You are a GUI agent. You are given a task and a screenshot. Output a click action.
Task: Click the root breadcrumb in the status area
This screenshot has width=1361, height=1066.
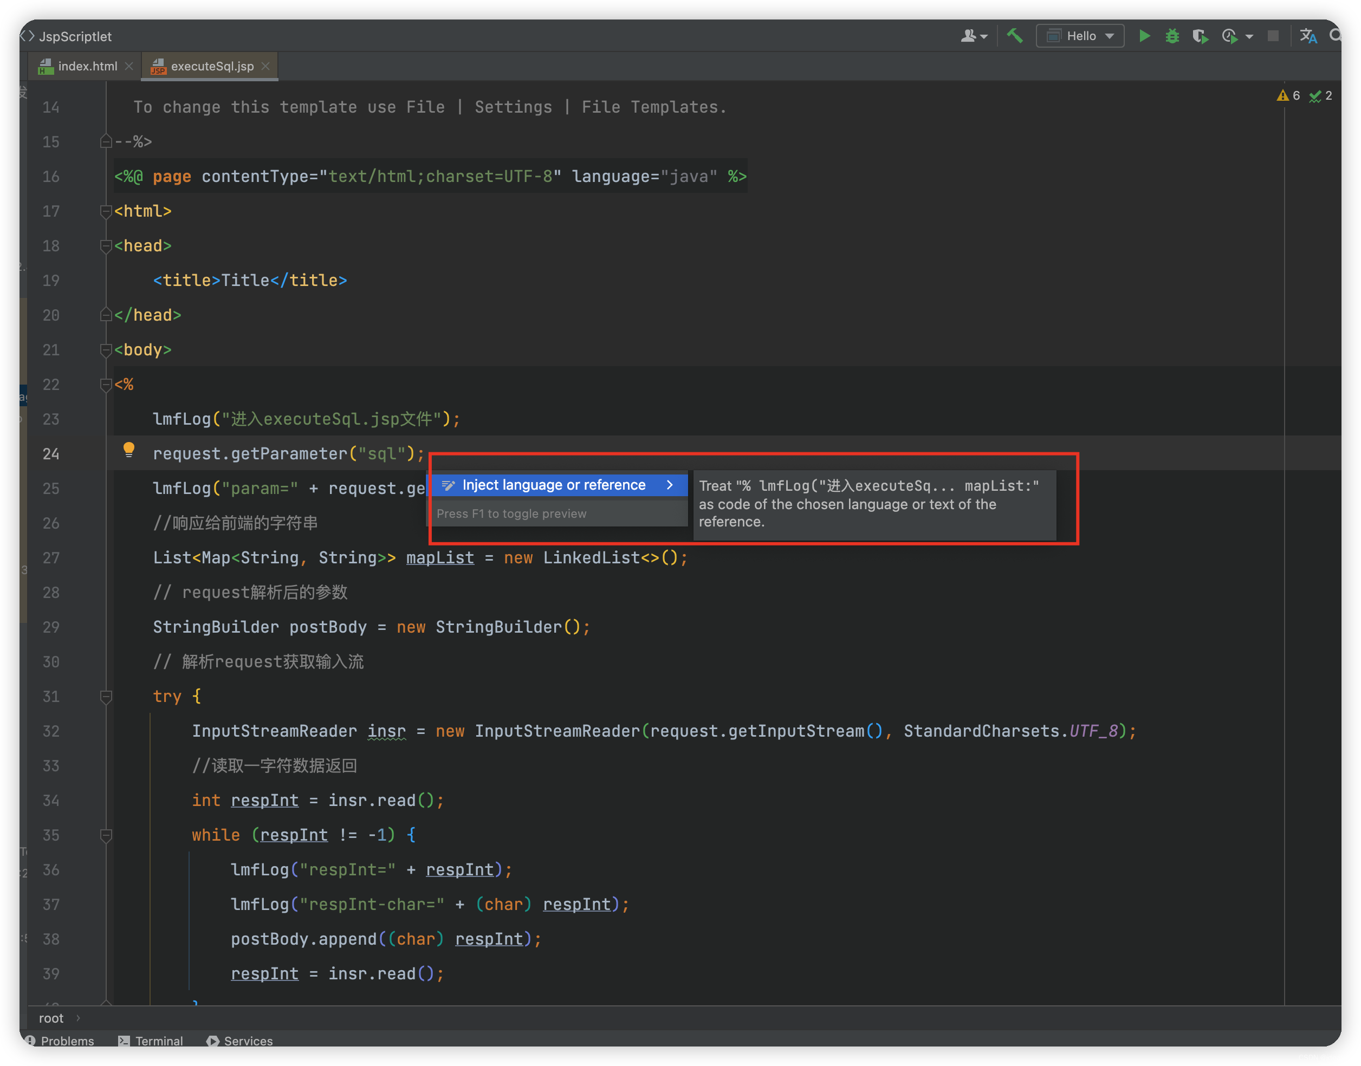point(51,1018)
